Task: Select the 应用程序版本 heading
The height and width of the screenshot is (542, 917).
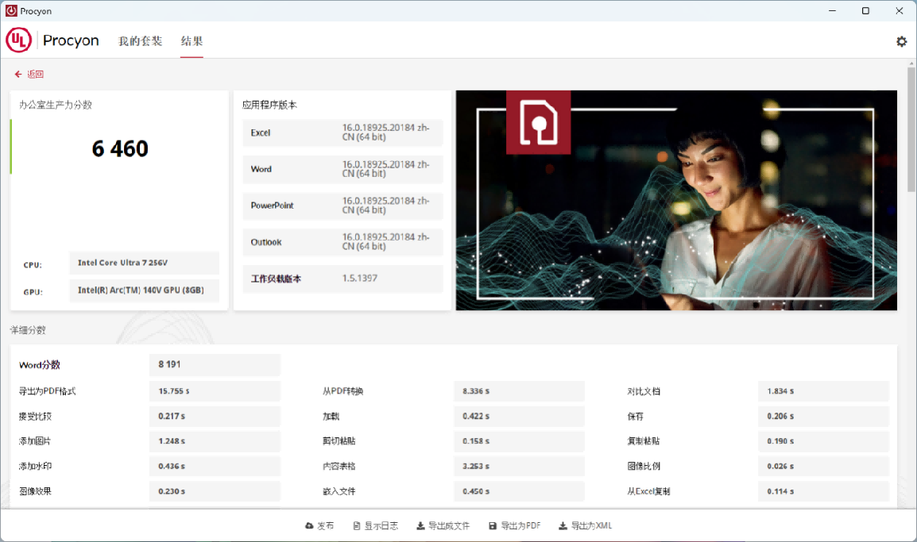Action: 269,105
